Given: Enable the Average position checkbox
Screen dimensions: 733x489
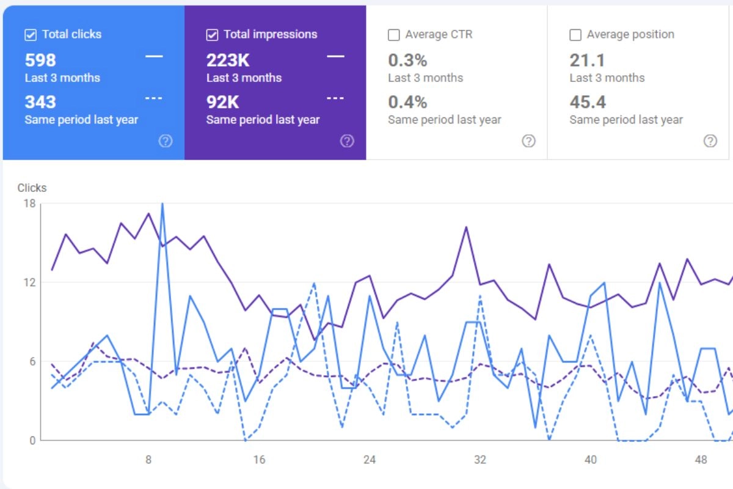Looking at the screenshot, I should [x=575, y=35].
